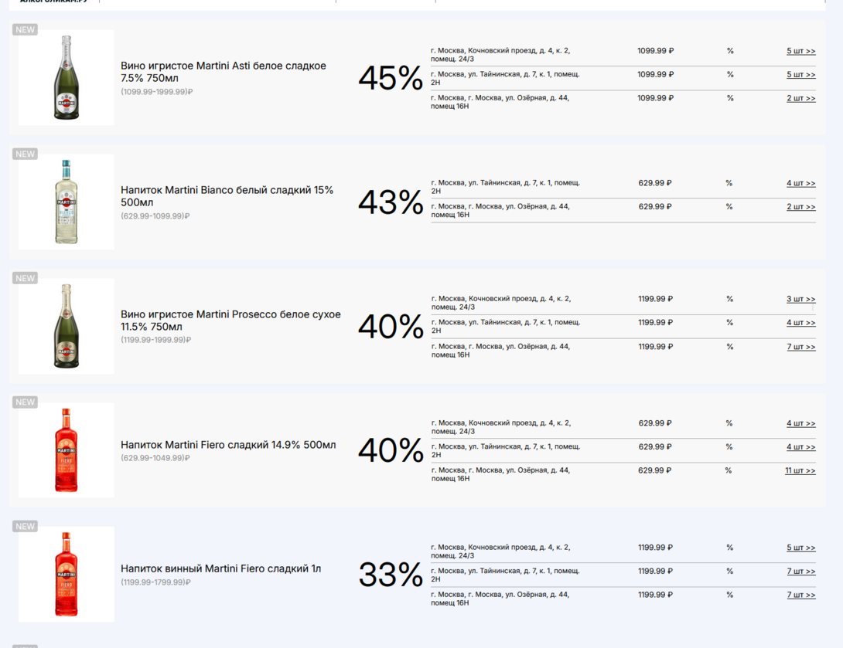Click the Martini Bianco bottle image
843x648 pixels.
pyautogui.click(x=67, y=202)
